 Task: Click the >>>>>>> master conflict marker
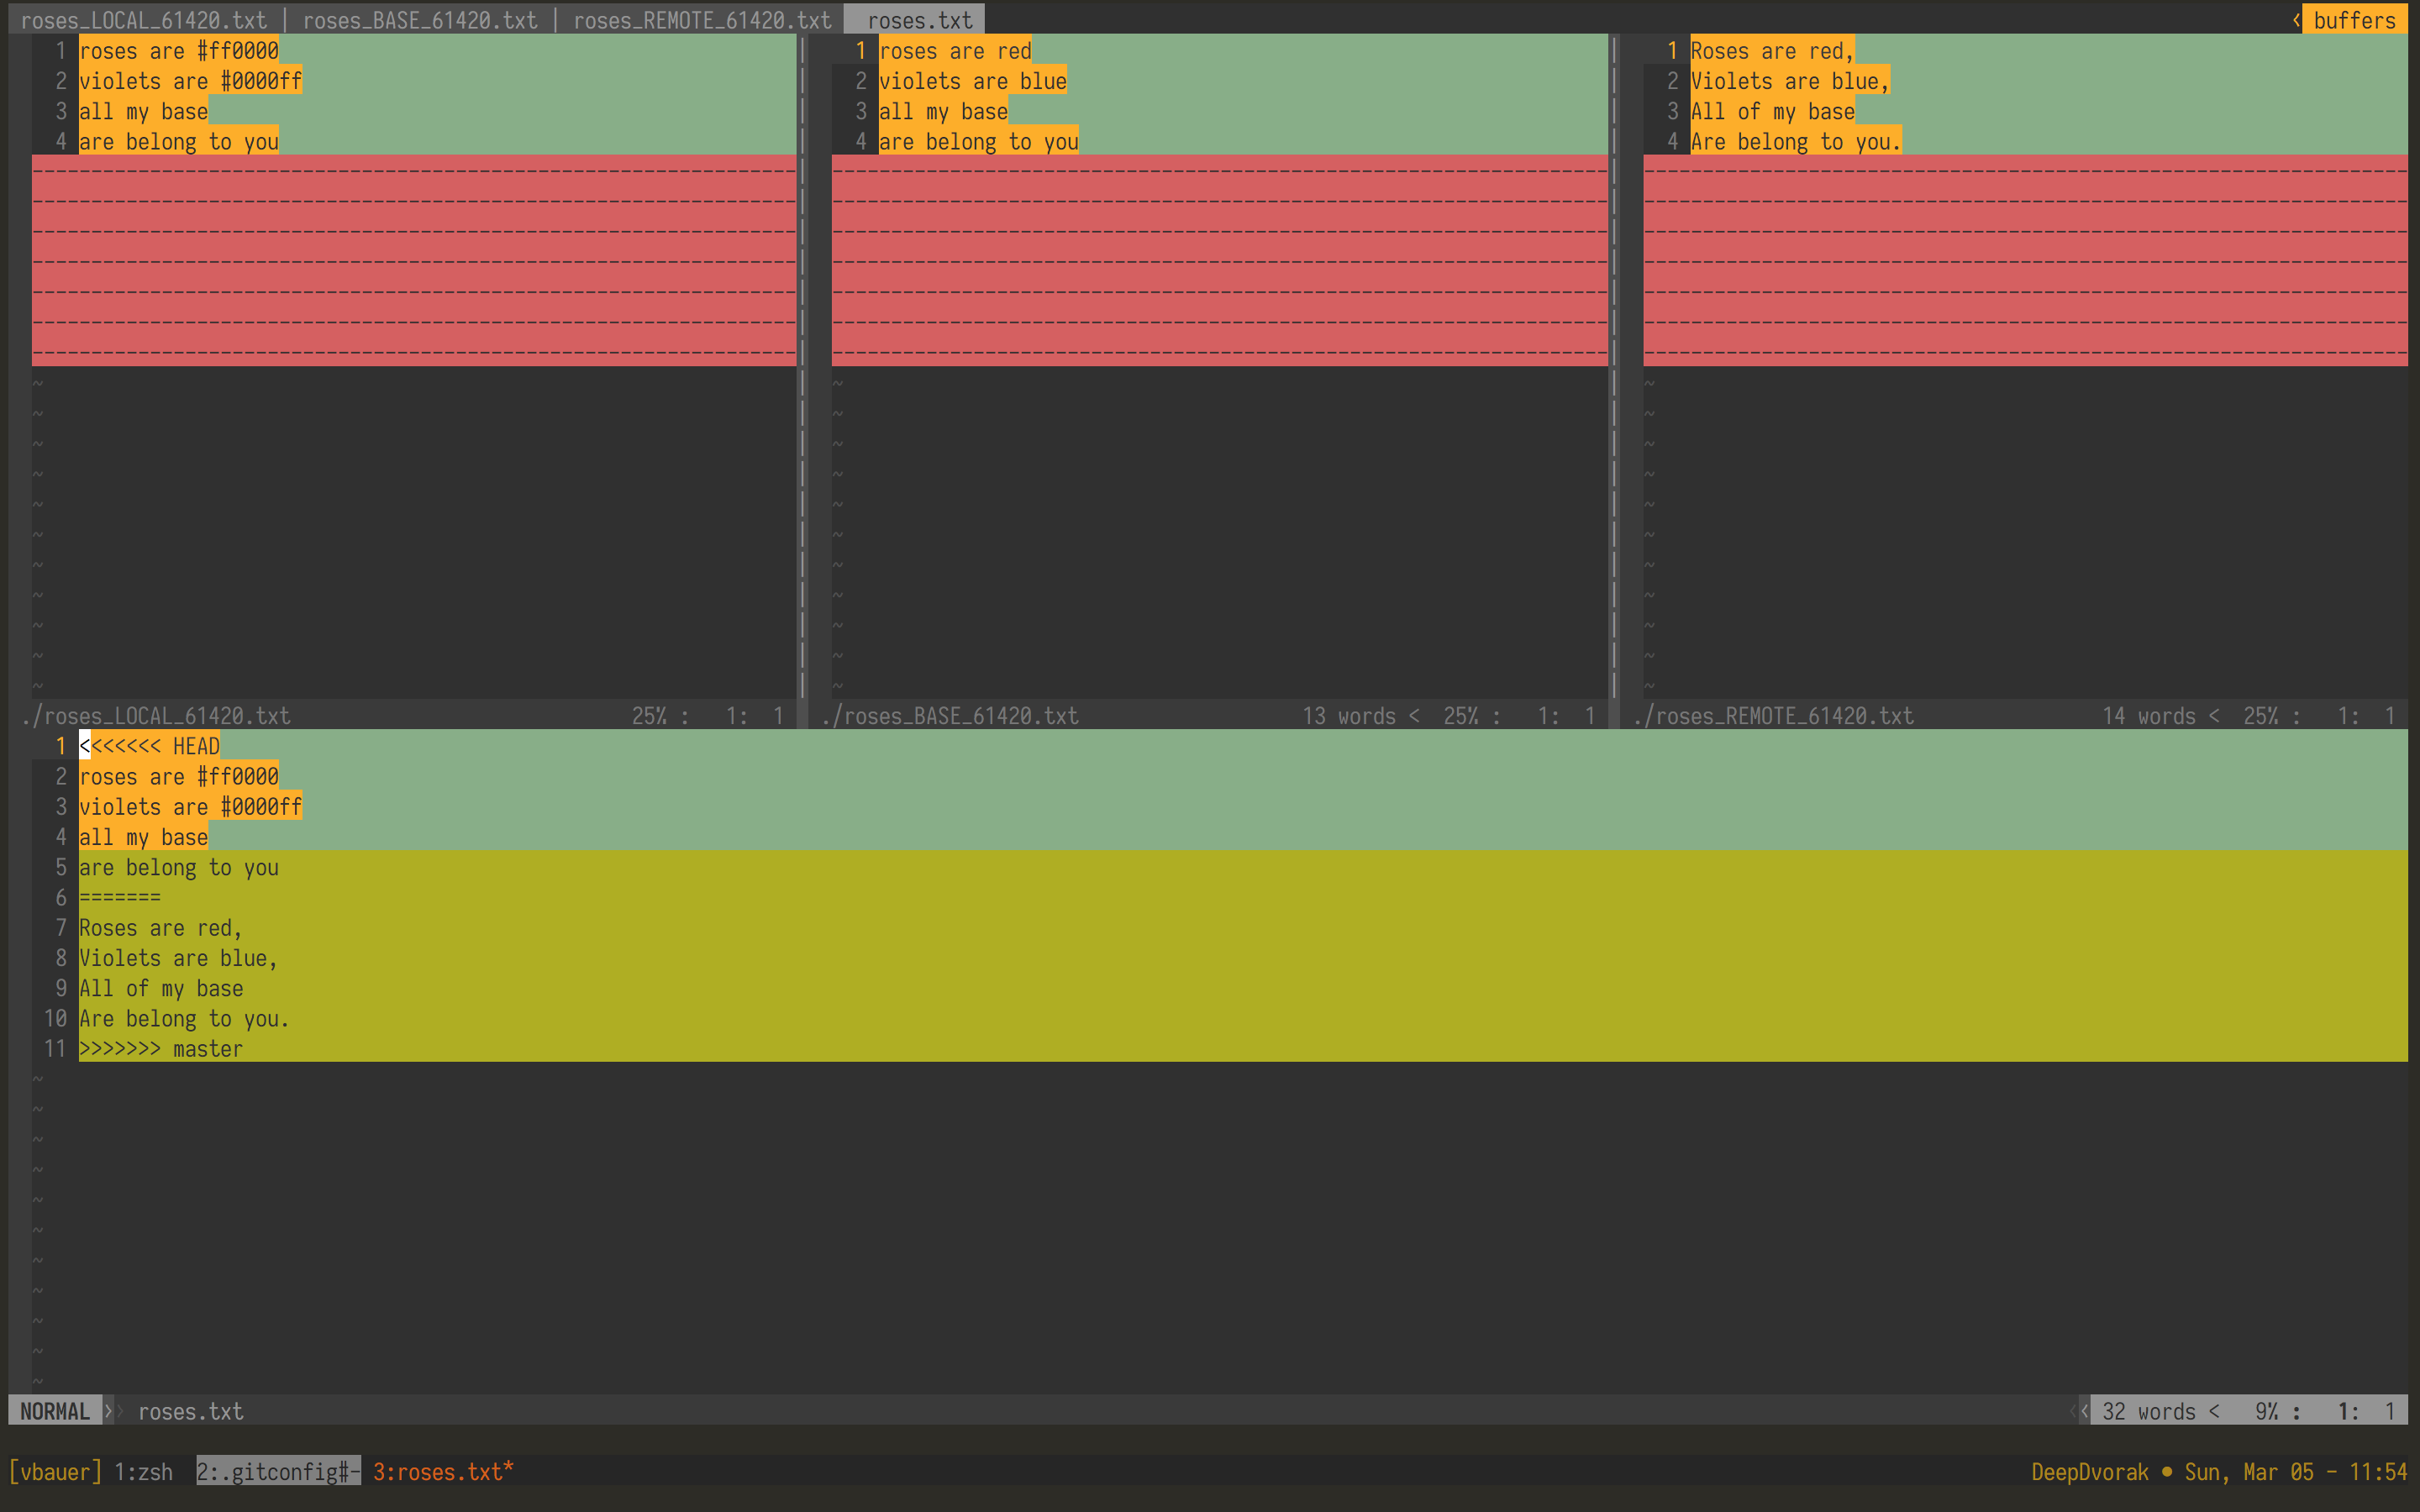[160, 1049]
